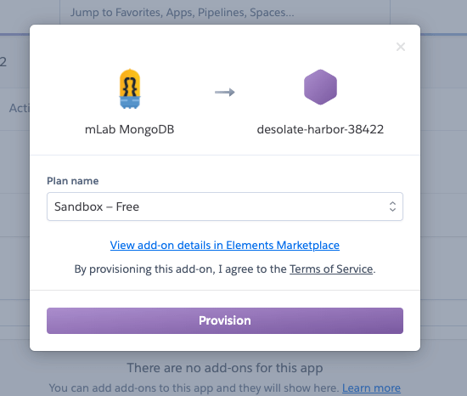
Task: Select the desolate-harbor-38422 app name
Action: [320, 129]
